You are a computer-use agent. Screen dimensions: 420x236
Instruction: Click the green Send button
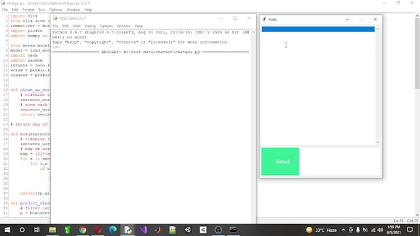pyautogui.click(x=280, y=161)
